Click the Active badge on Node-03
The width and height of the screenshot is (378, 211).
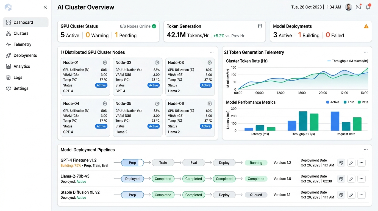click(x=206, y=85)
